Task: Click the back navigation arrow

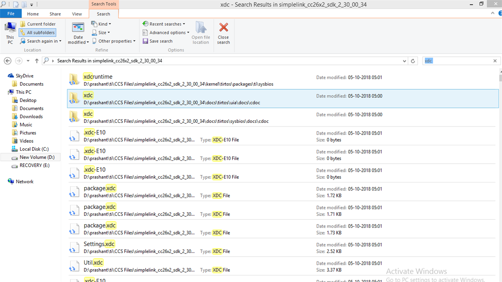Action: [x=7, y=60]
